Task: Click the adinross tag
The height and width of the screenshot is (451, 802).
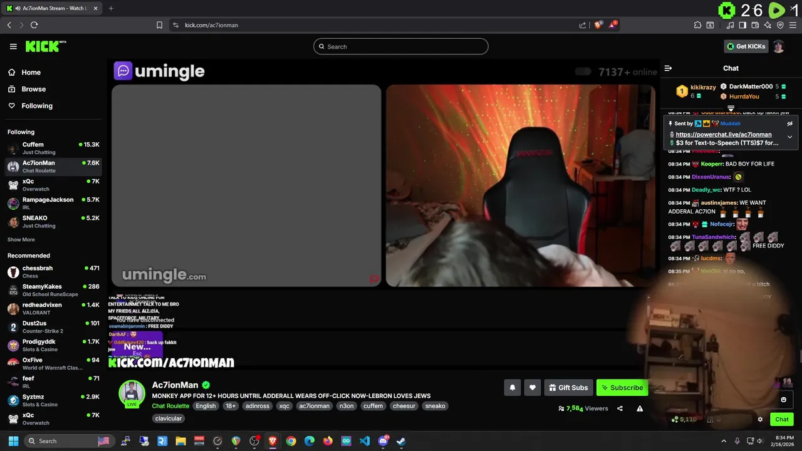Action: pyautogui.click(x=258, y=406)
